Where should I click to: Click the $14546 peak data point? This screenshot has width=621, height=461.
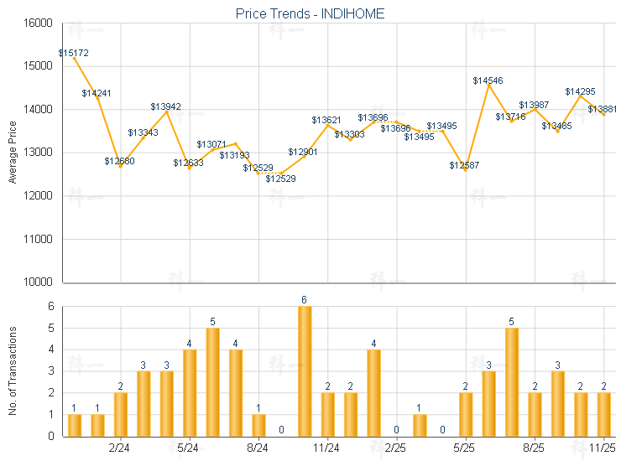(488, 85)
